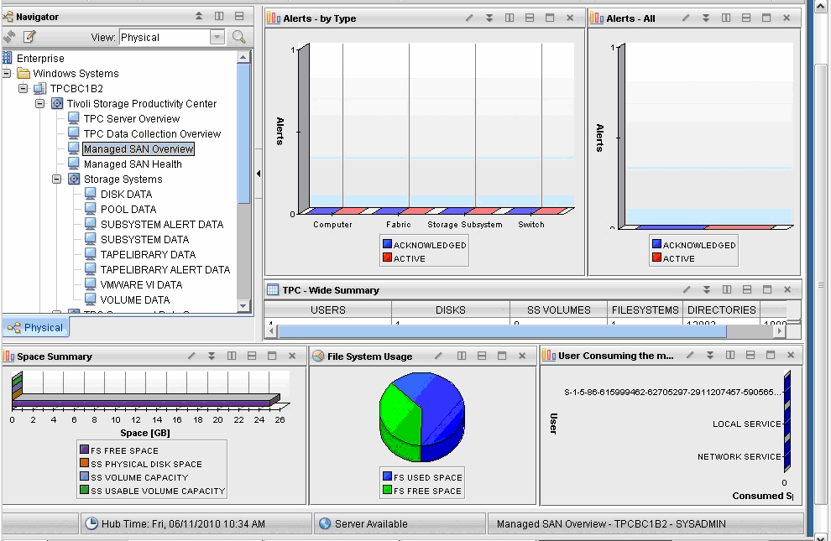The height and width of the screenshot is (541, 831).
Task: Switch to the Physical navigator tab
Action: click(36, 328)
